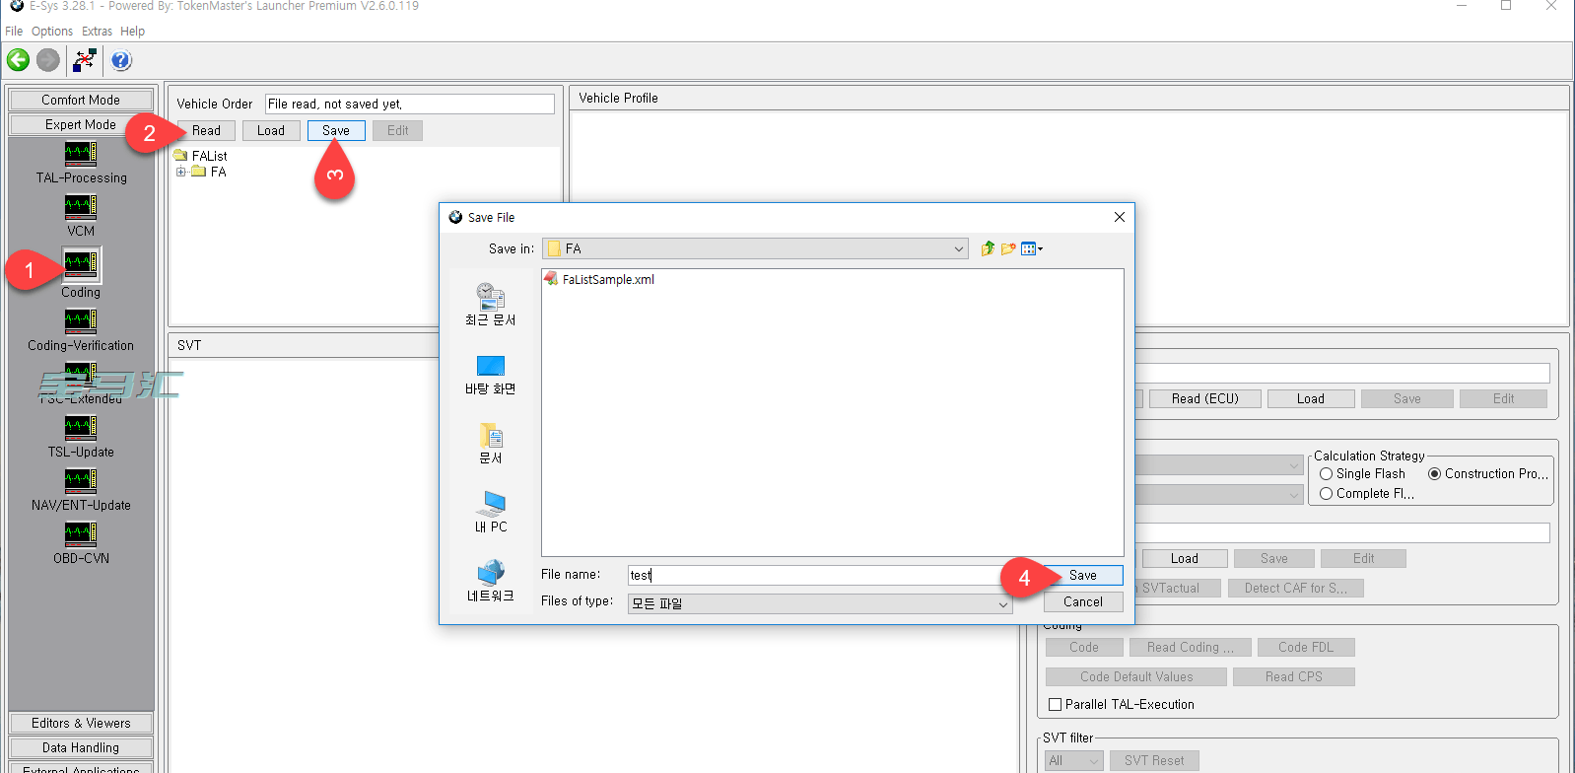Select the Complete Flash radio option

pyautogui.click(x=1327, y=494)
